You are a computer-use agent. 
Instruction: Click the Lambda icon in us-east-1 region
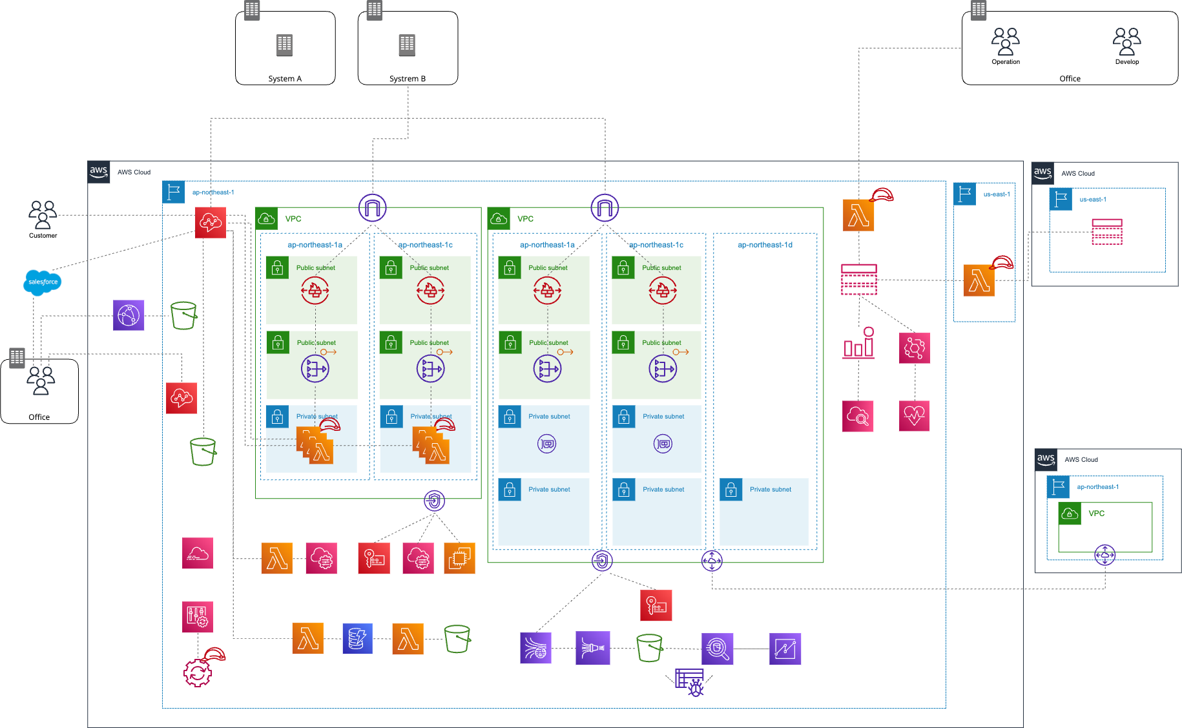point(979,281)
